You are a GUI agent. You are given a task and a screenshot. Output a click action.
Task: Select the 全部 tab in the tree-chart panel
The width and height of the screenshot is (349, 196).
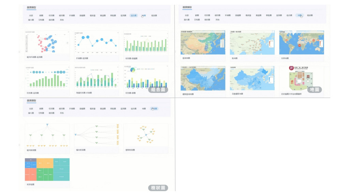[31, 109]
